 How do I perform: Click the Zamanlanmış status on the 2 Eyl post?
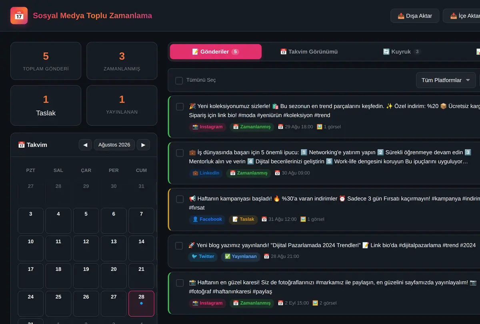pyautogui.click(x=252, y=303)
